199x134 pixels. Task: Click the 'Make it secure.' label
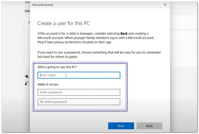pyautogui.click(x=48, y=85)
